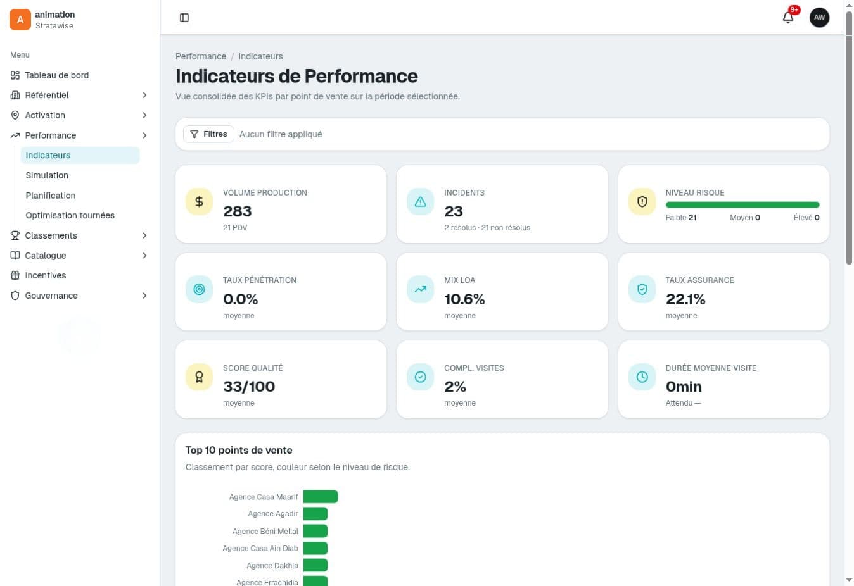This screenshot has height=586, width=854.
Task: Toggle the sidebar panel icon
Action: click(x=184, y=18)
